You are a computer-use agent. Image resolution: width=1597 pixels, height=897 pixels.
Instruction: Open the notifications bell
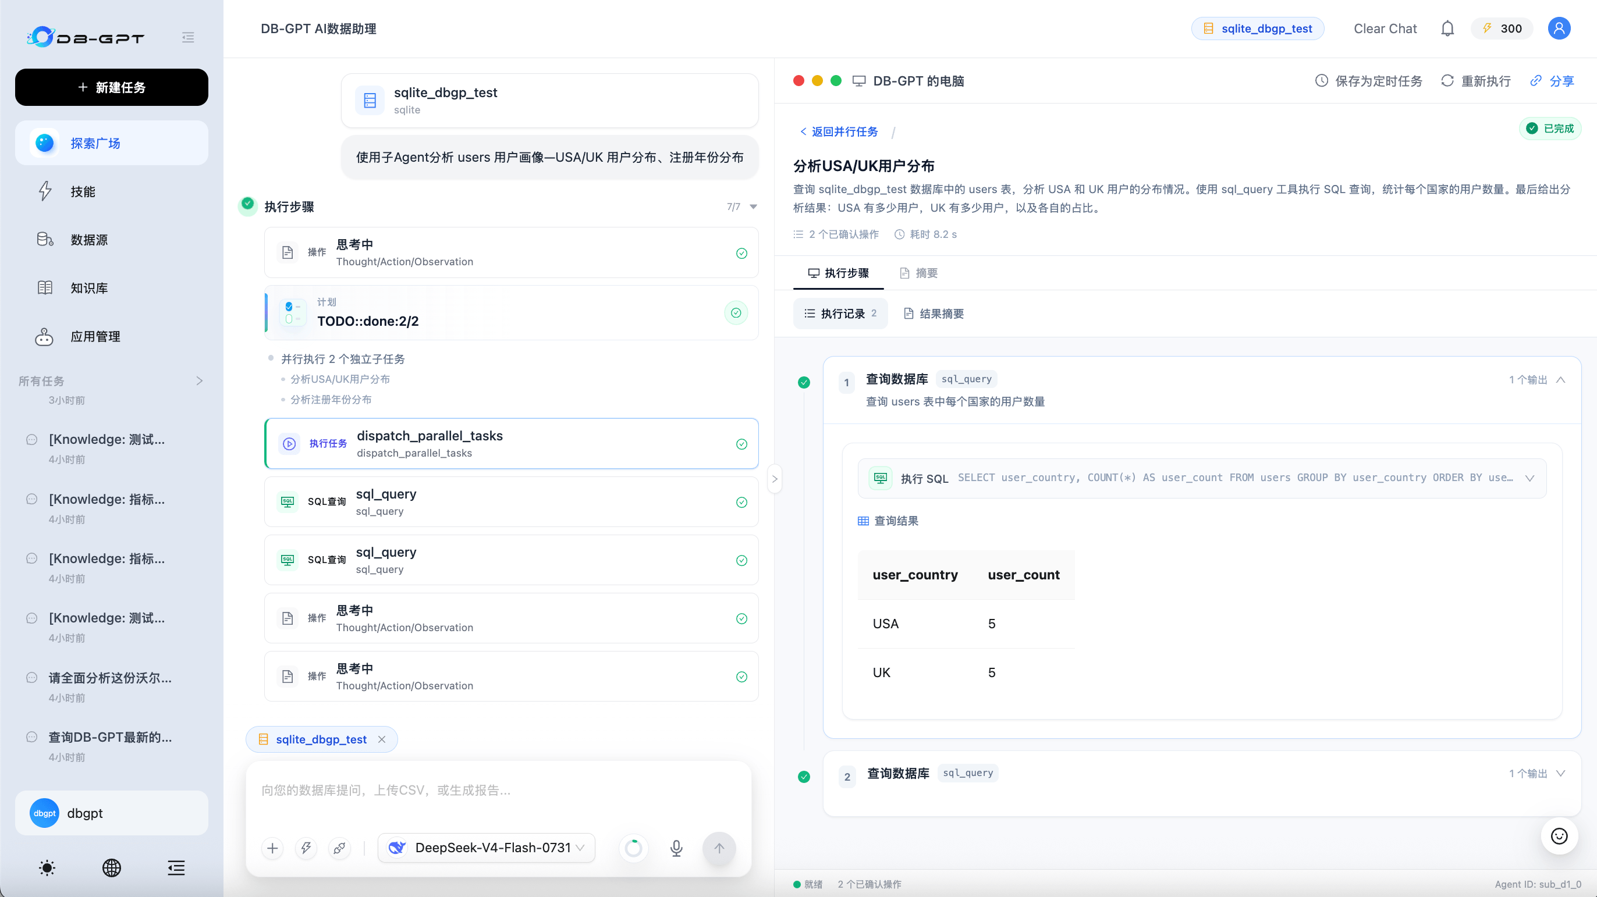coord(1447,29)
